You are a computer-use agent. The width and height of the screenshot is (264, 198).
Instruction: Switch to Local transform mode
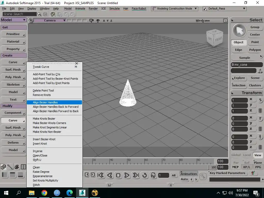click(x=247, y=155)
